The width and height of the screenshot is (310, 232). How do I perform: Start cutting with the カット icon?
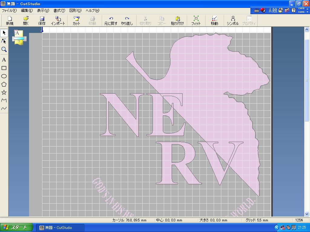(x=76, y=21)
